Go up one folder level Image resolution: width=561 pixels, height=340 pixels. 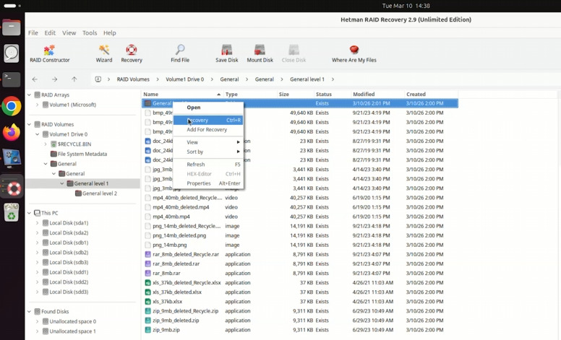coord(74,79)
